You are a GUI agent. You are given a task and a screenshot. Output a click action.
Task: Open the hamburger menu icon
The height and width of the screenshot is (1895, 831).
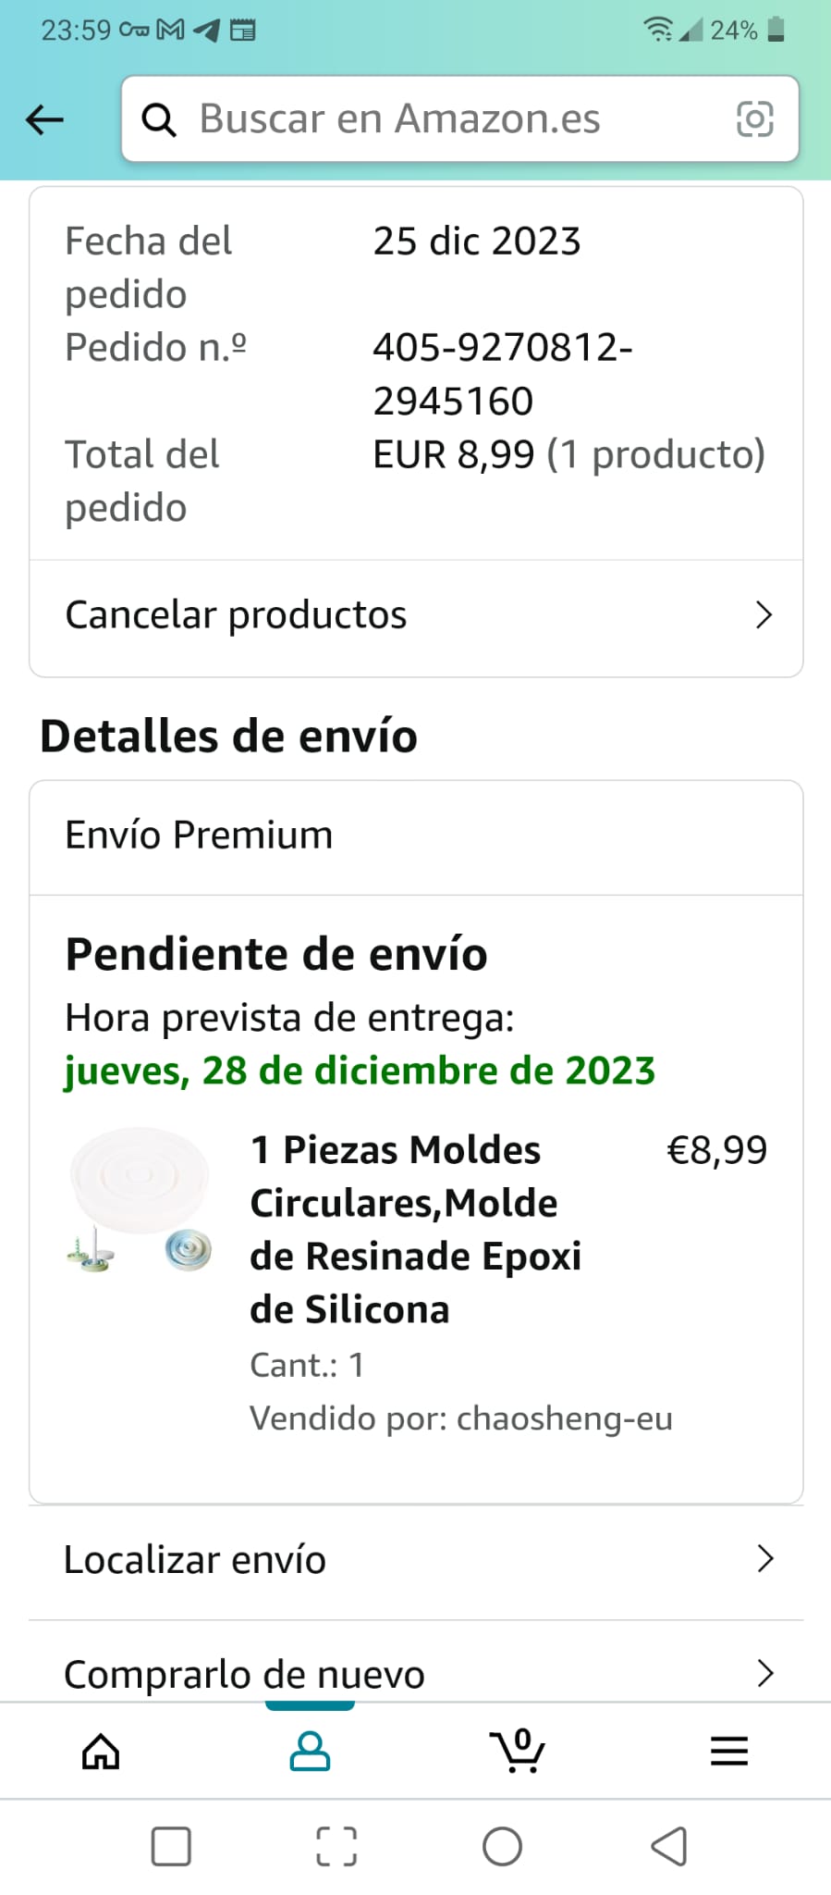tap(728, 1751)
